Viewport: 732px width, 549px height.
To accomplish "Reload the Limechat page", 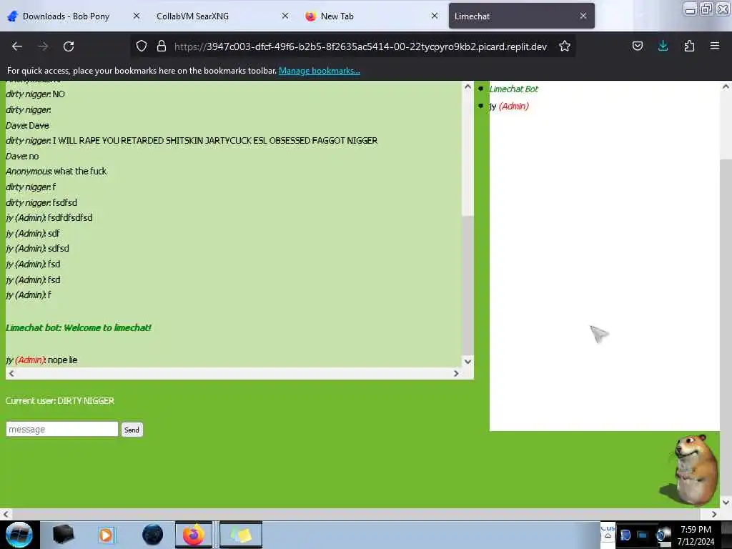I will tap(69, 46).
